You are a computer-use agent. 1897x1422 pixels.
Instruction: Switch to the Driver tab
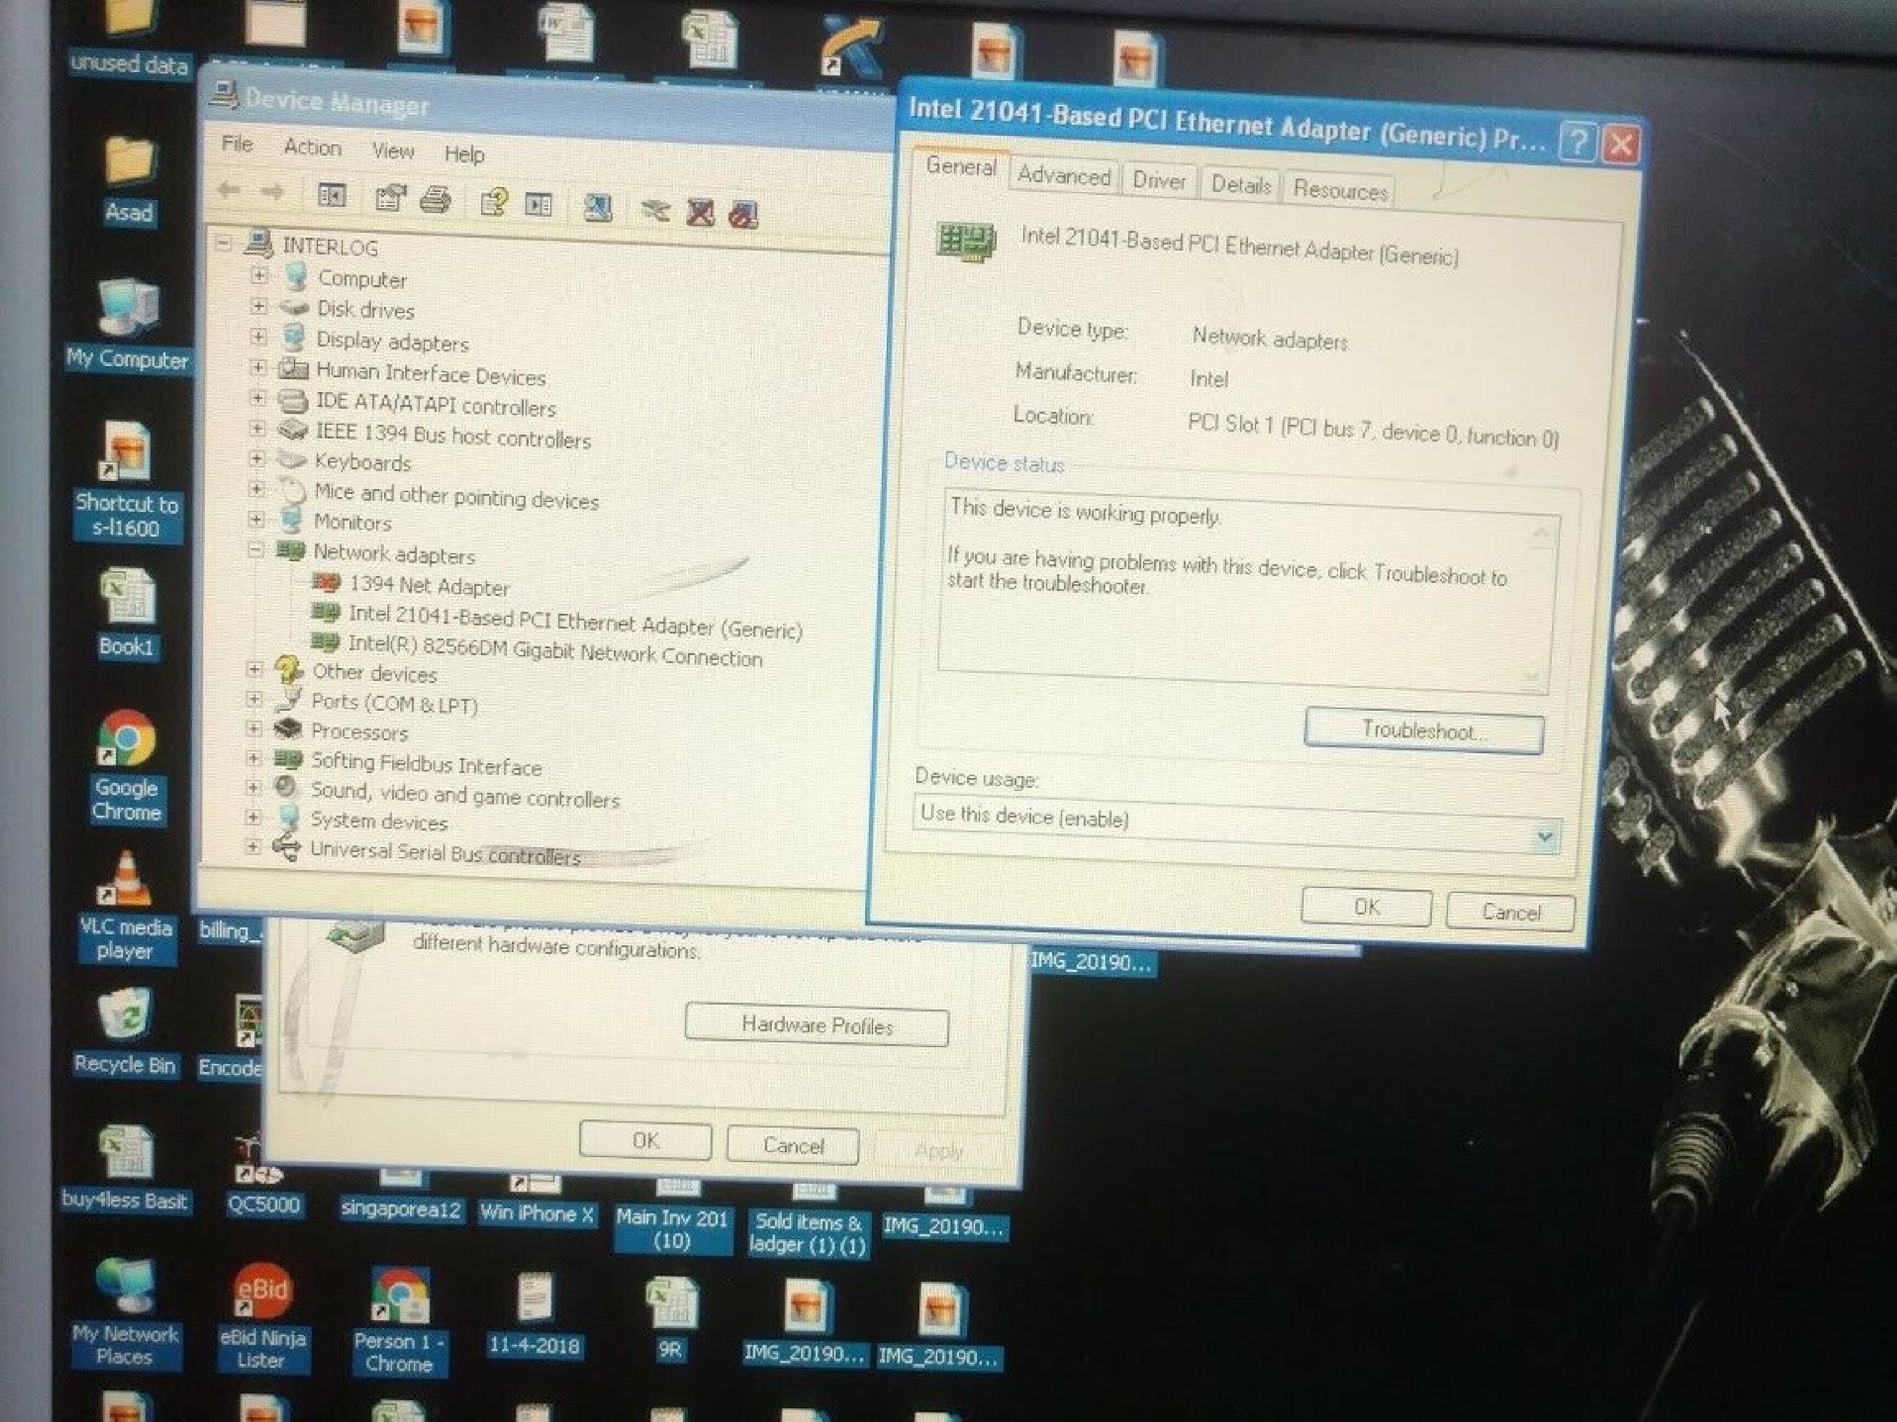(x=1158, y=181)
